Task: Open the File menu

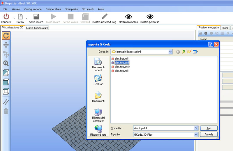Action: click(5, 9)
